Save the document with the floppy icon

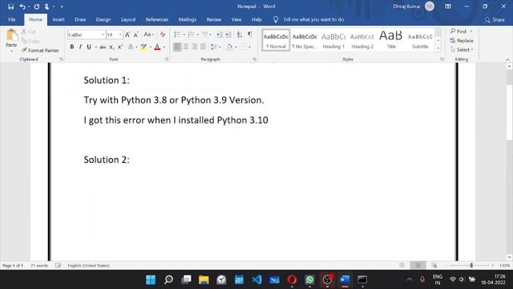click(10, 6)
